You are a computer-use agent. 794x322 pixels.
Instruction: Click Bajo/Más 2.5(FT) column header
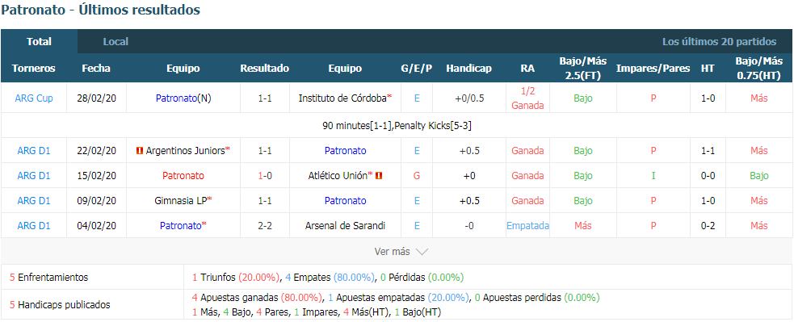point(583,69)
